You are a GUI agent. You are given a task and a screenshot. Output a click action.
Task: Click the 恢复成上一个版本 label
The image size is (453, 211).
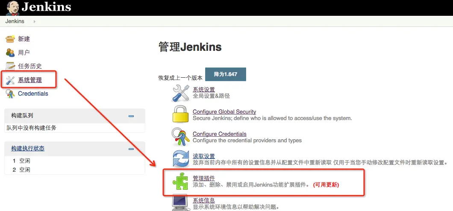coord(181,78)
